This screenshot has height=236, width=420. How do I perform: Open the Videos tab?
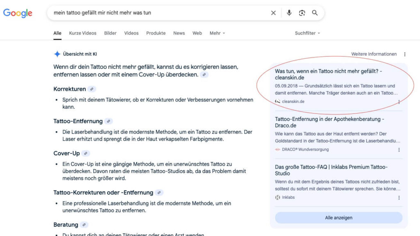click(x=131, y=33)
